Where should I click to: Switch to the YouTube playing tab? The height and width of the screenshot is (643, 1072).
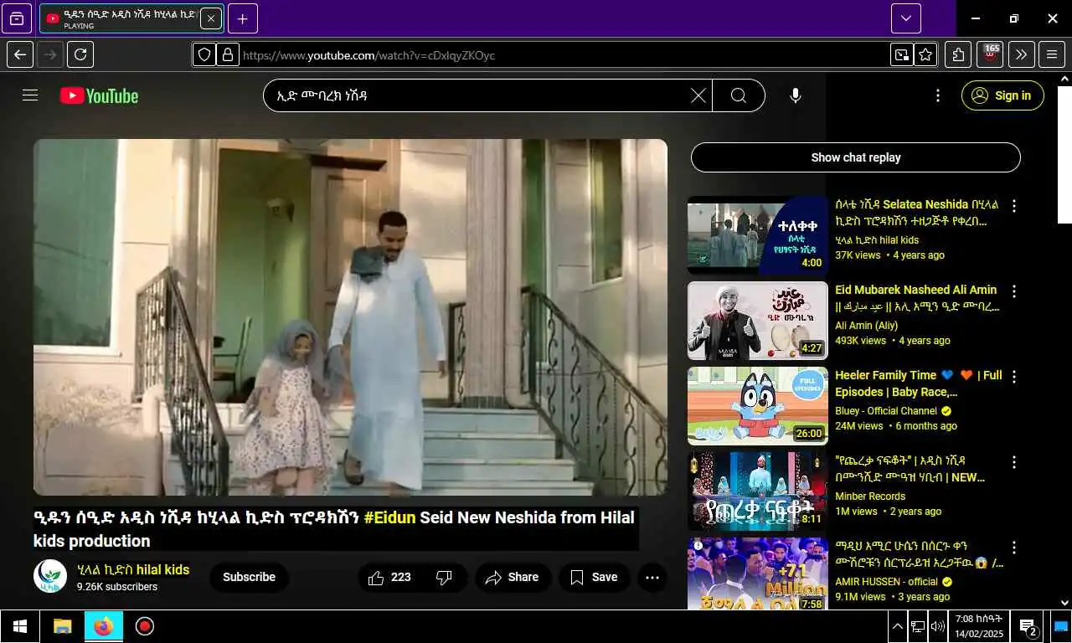[121, 18]
